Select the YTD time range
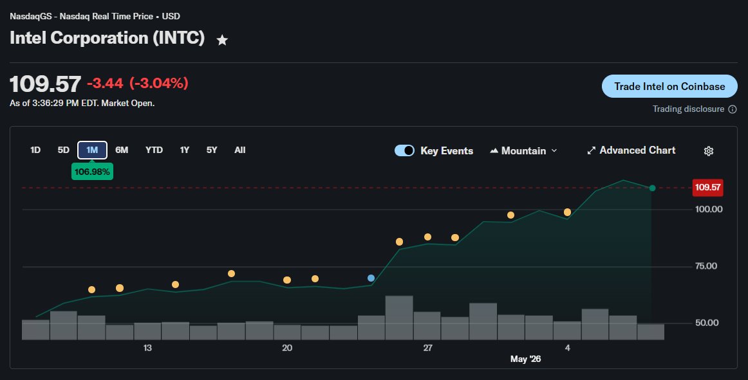 click(x=154, y=150)
